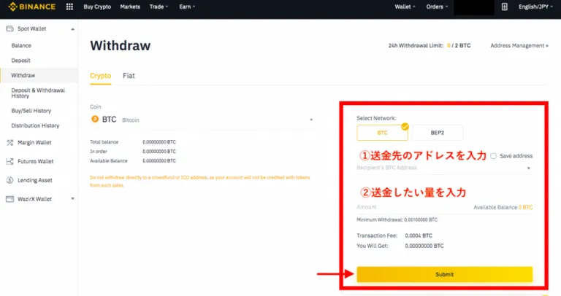Viewport: 561px width, 296px height.
Task: Click the You Will Get amount
Action: pos(424,246)
